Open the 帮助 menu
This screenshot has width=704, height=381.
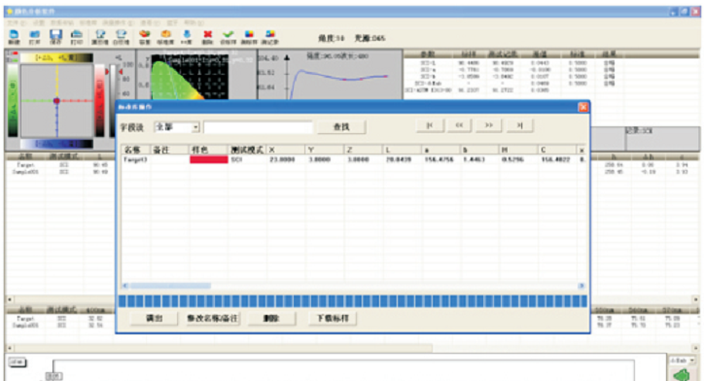coord(194,22)
